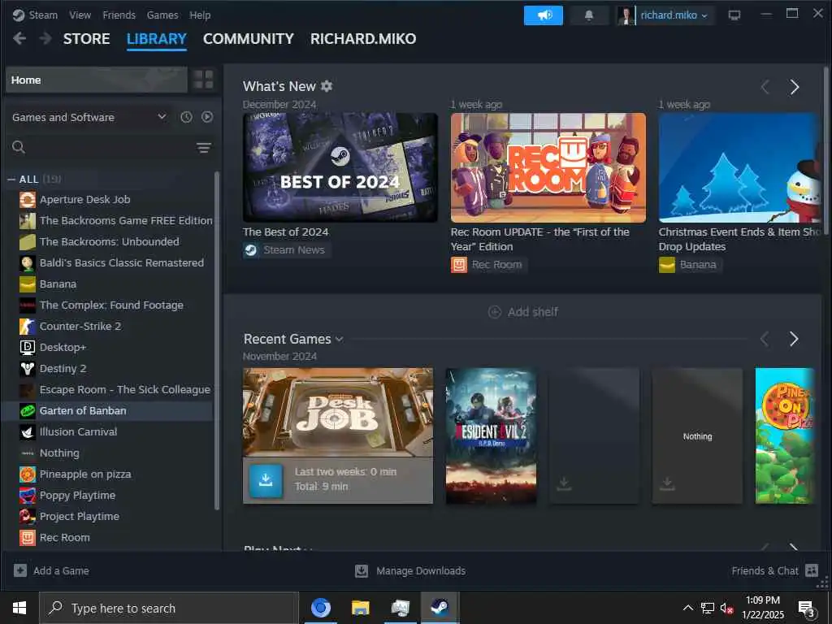Show previous What's New items
This screenshot has height=624, width=832.
point(765,87)
